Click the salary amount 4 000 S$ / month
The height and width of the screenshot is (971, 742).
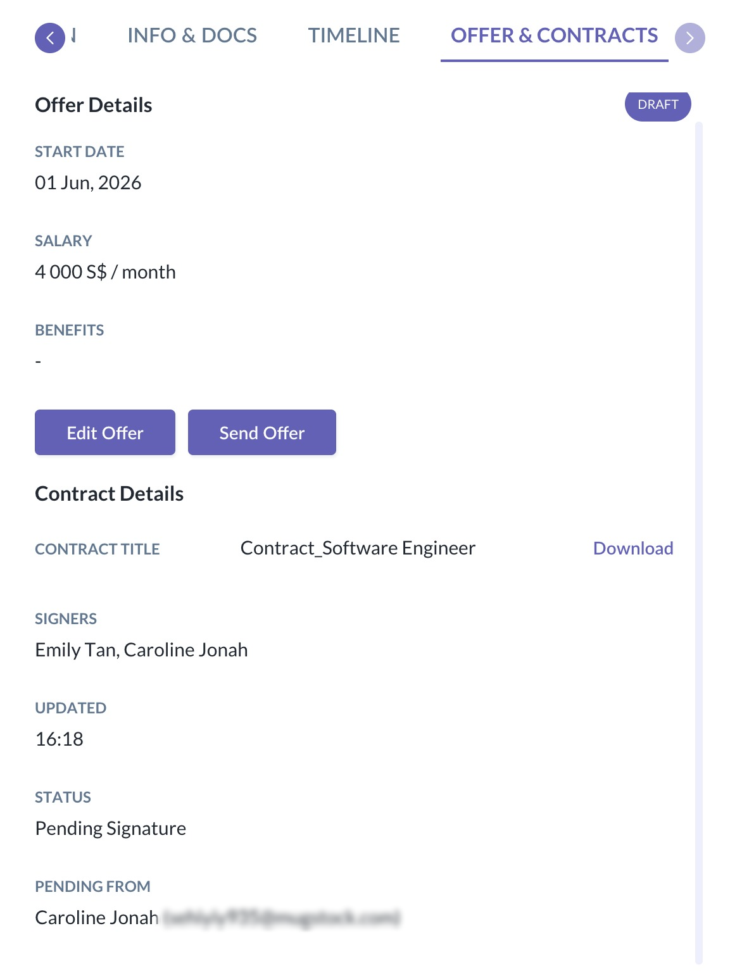[106, 272]
